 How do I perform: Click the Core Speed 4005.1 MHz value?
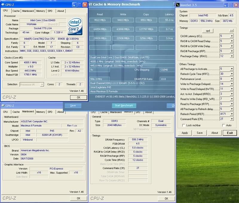tap(30, 62)
